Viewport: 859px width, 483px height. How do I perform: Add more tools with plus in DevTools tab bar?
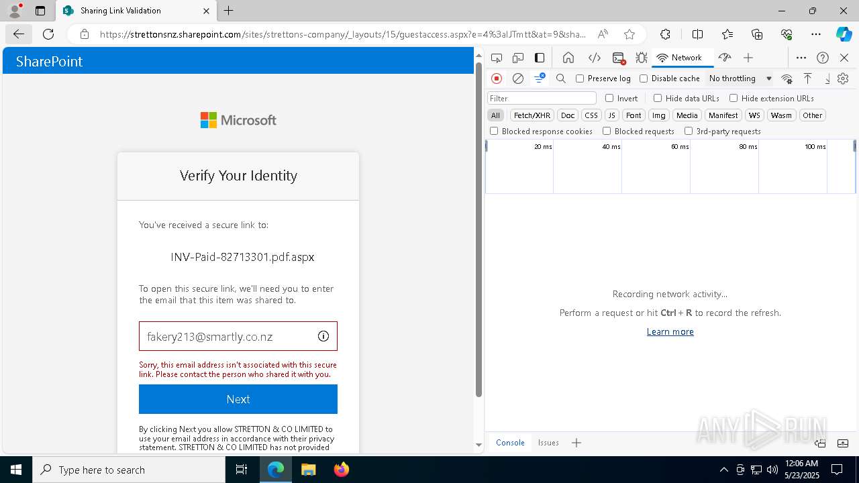[748, 58]
